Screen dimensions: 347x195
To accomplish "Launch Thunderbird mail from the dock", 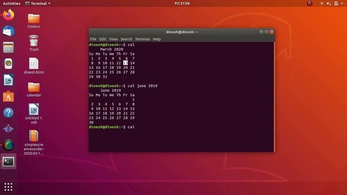I will [9, 31].
